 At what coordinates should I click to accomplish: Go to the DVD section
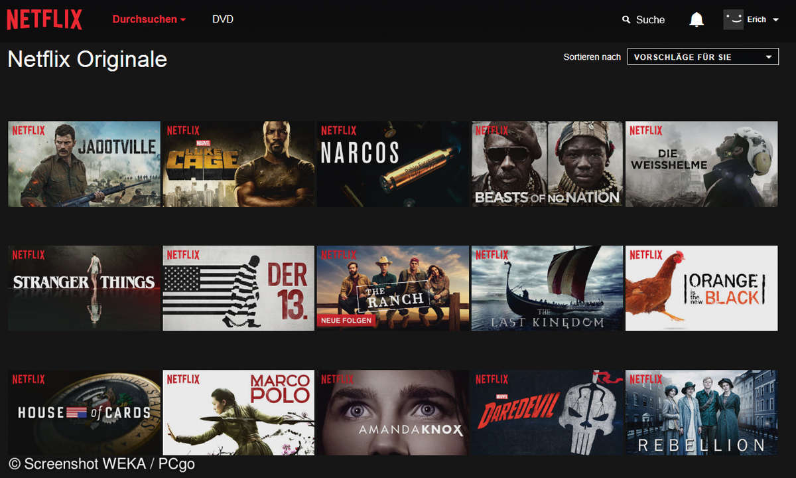click(x=223, y=19)
